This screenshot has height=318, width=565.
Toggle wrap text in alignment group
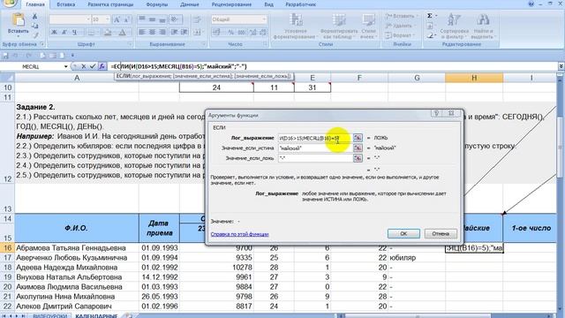[197, 19]
